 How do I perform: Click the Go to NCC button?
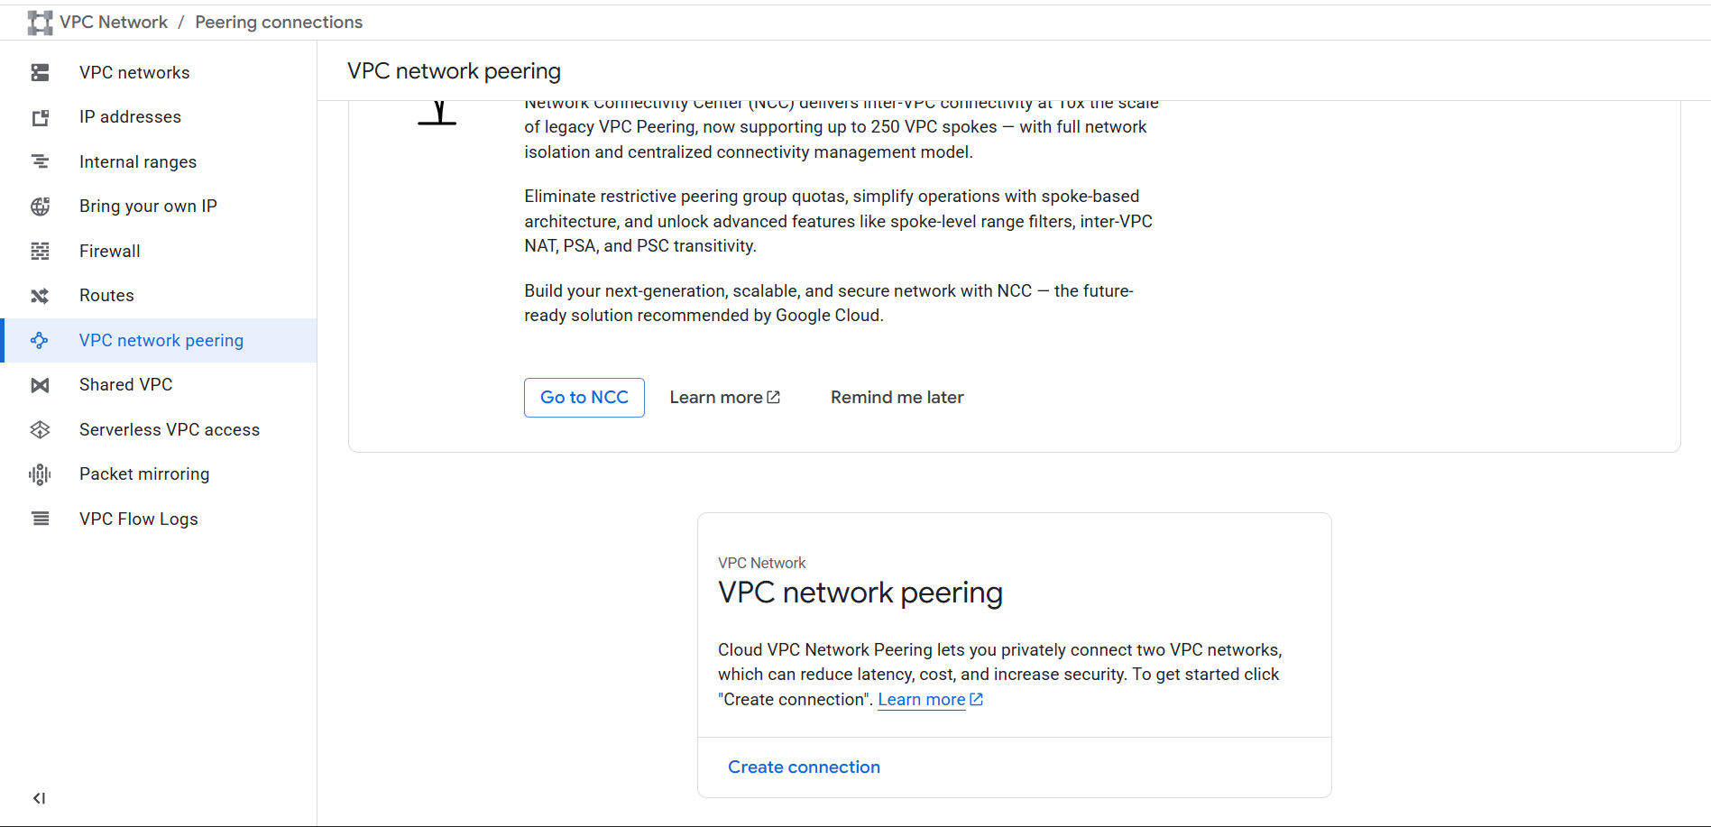pyautogui.click(x=584, y=397)
